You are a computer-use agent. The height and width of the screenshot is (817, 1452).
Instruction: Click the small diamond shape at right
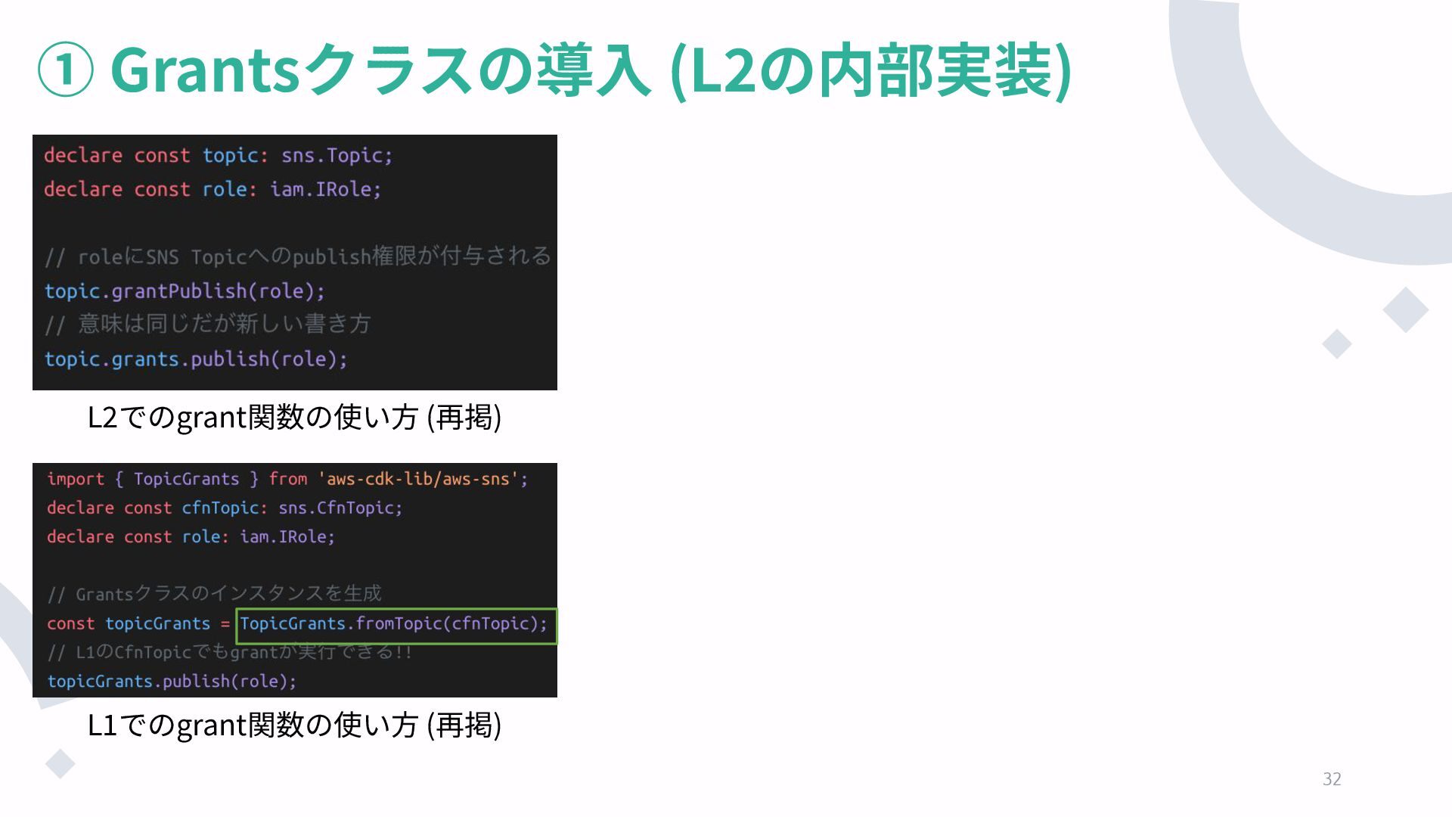click(1336, 344)
